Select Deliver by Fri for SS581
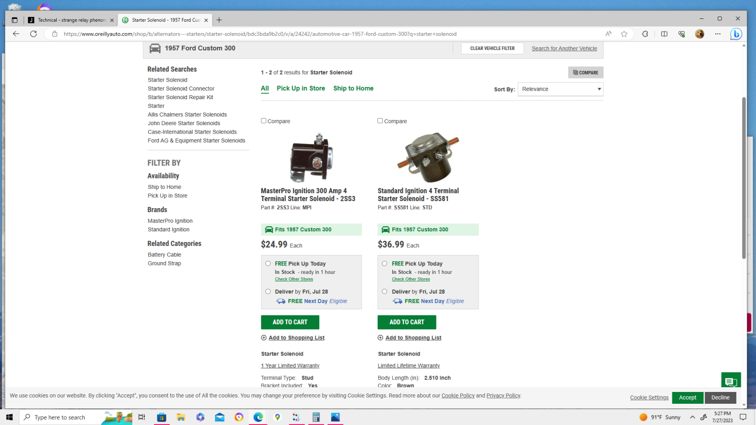756x425 pixels. 385,291
